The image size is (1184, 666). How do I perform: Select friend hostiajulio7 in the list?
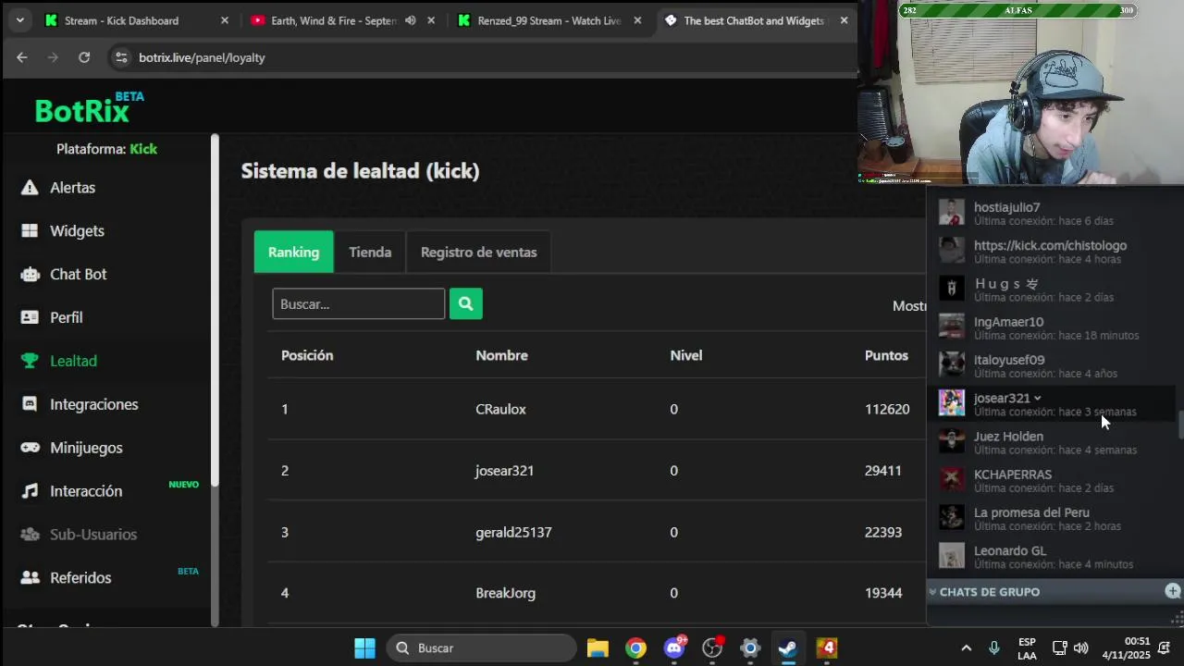tap(1051, 213)
